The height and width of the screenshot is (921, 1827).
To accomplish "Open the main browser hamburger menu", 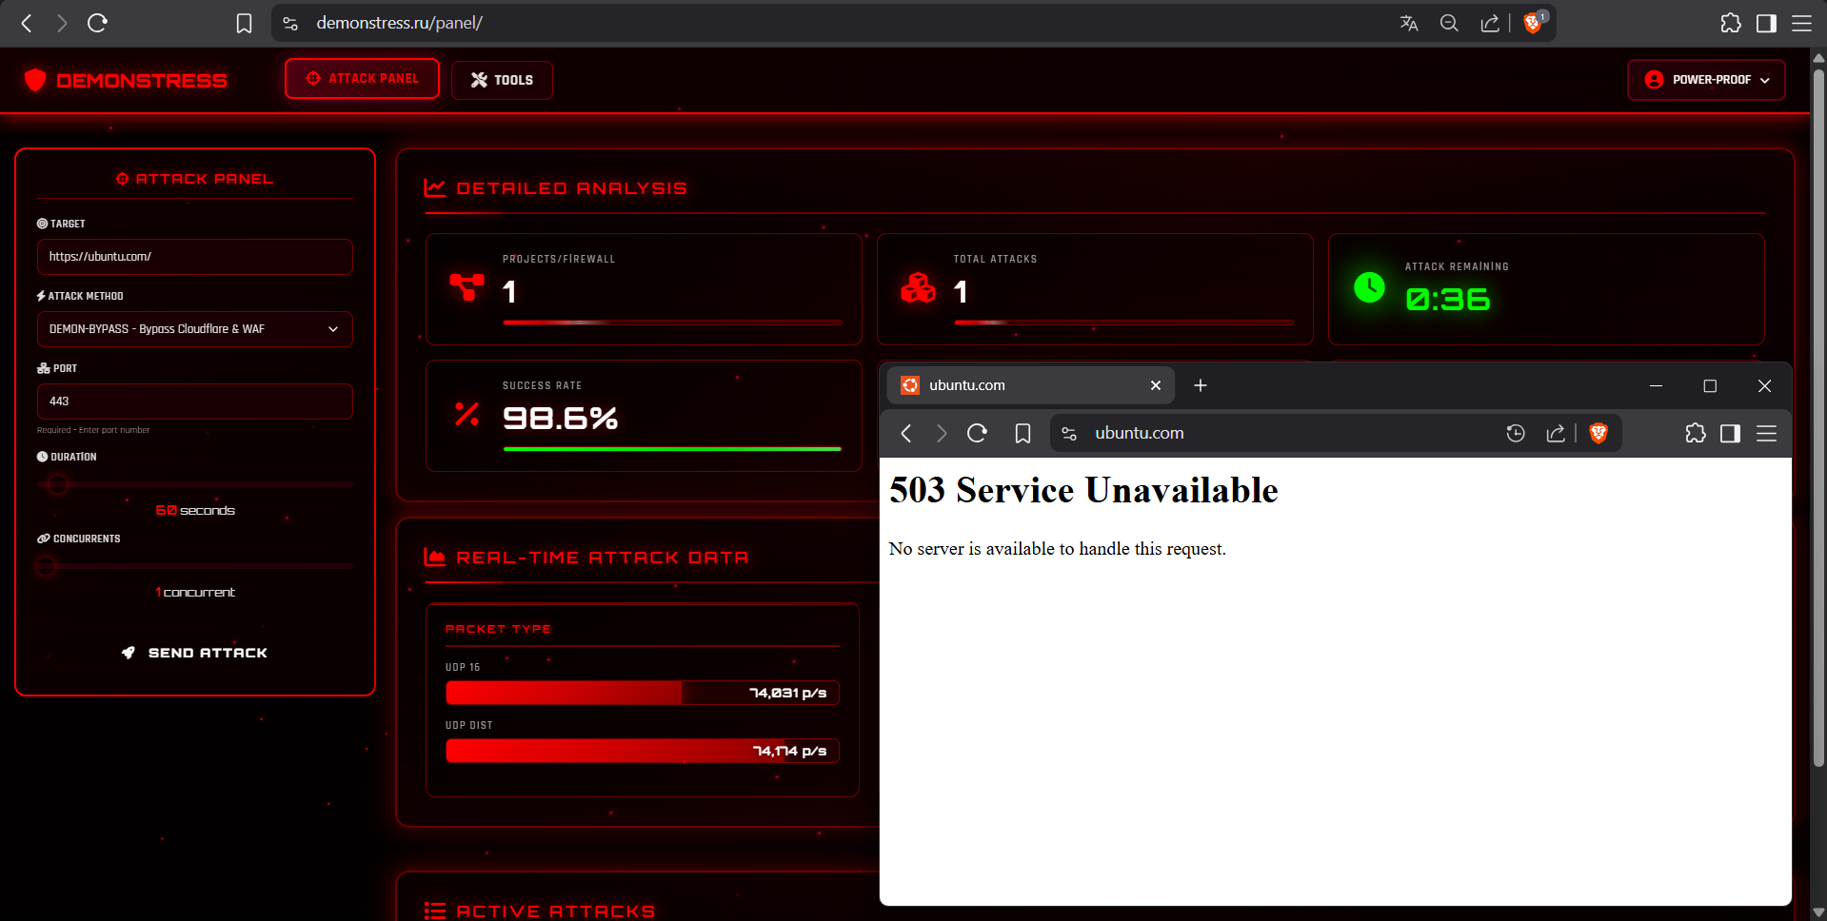I will coord(1801,23).
